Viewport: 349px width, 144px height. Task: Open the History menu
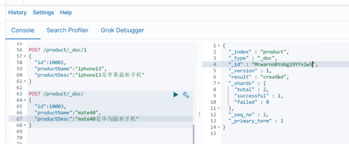pyautogui.click(x=17, y=13)
